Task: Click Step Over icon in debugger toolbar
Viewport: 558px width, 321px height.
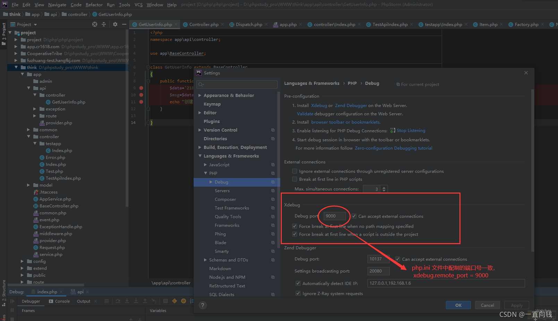Action: pyautogui.click(x=118, y=301)
